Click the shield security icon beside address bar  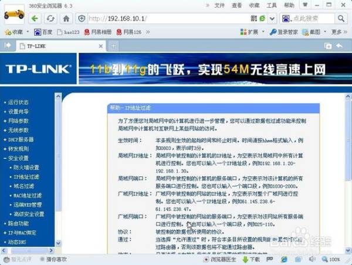pos(82,19)
